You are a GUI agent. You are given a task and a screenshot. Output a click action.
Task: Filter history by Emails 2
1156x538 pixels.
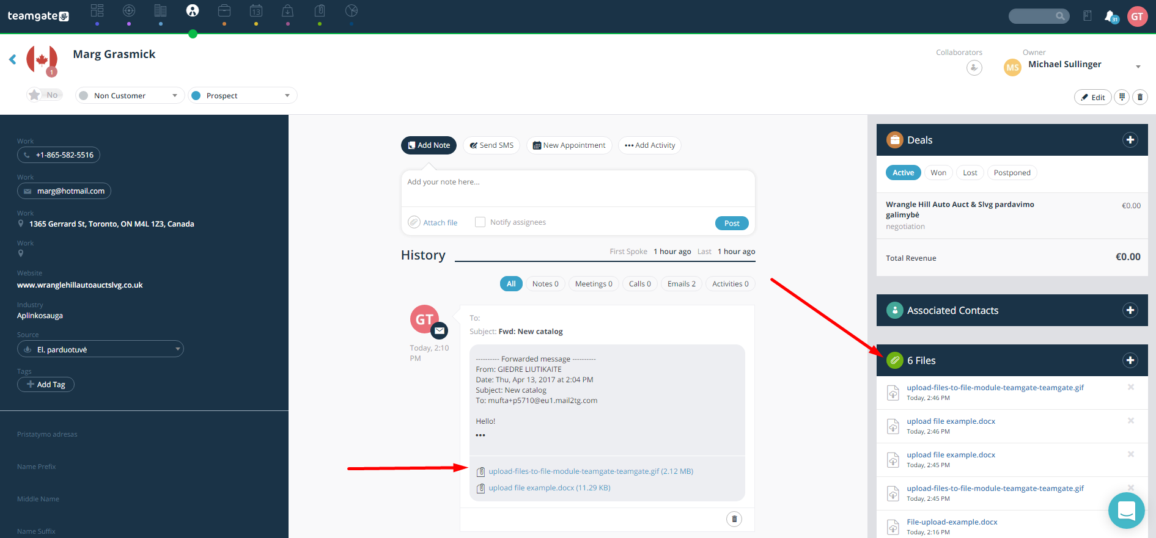pos(682,284)
